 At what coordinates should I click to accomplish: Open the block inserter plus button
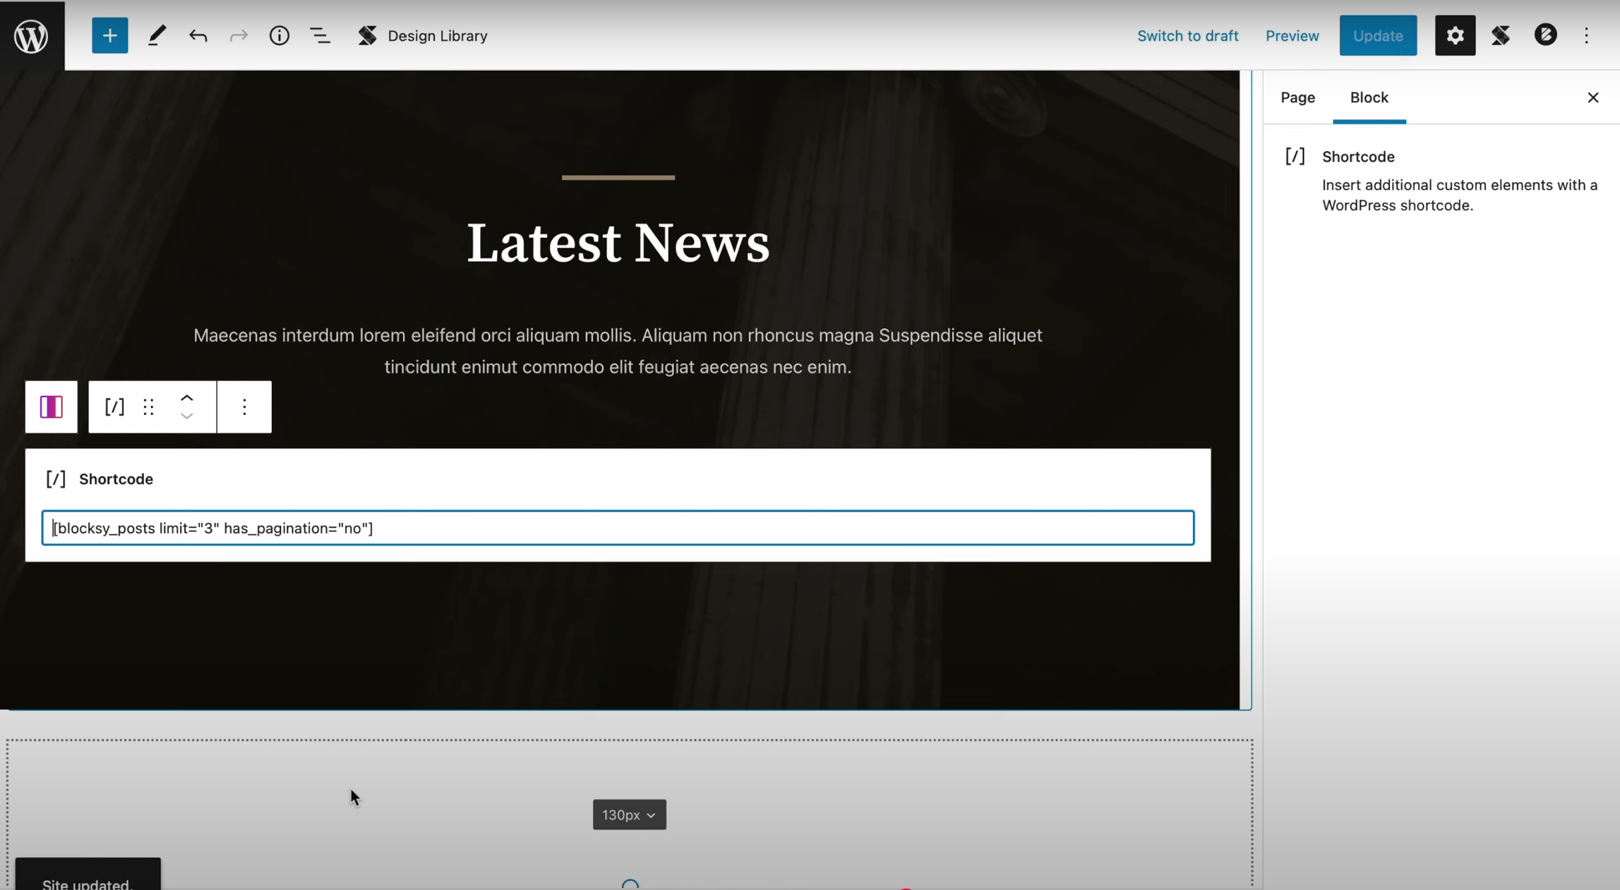(x=109, y=35)
